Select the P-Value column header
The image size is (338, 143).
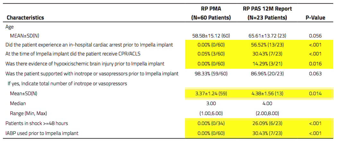(315, 18)
